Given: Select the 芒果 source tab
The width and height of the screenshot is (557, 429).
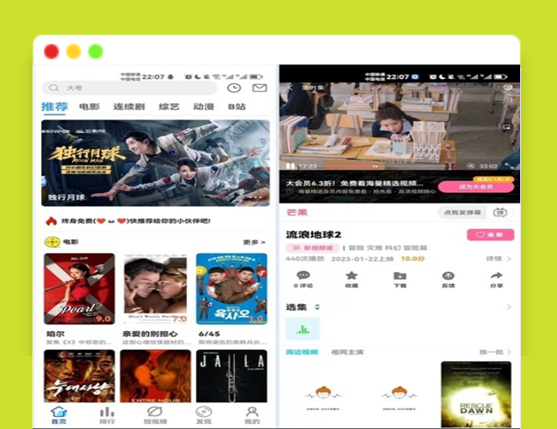Looking at the screenshot, I should point(297,213).
